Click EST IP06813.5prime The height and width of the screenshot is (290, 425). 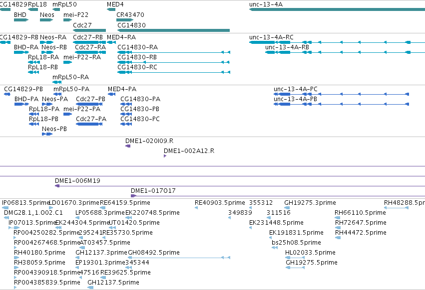[x=5, y=208]
